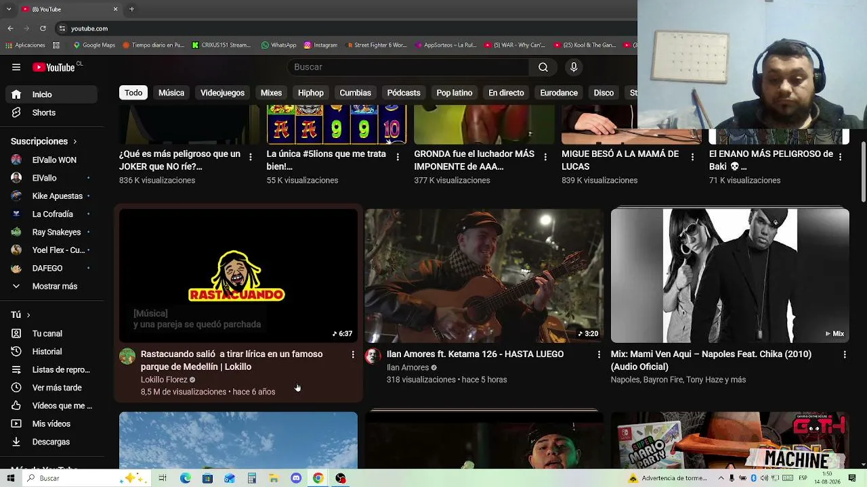Select the Pódcasts filter chip

(x=404, y=93)
